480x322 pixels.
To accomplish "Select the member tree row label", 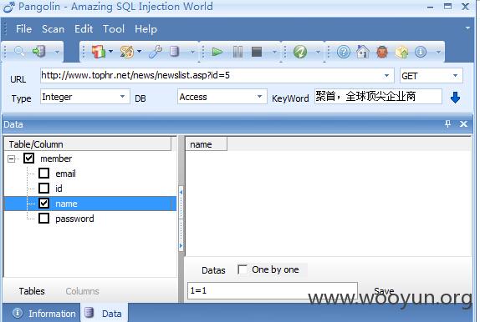I will pyautogui.click(x=56, y=158).
